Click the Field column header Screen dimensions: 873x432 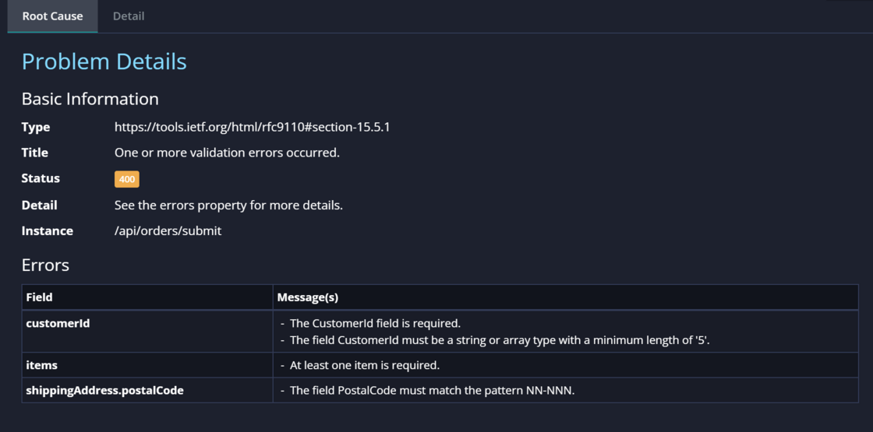pos(147,297)
